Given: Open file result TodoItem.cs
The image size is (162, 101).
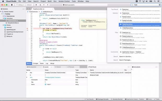Looking at the screenshot, I should point(140,33).
